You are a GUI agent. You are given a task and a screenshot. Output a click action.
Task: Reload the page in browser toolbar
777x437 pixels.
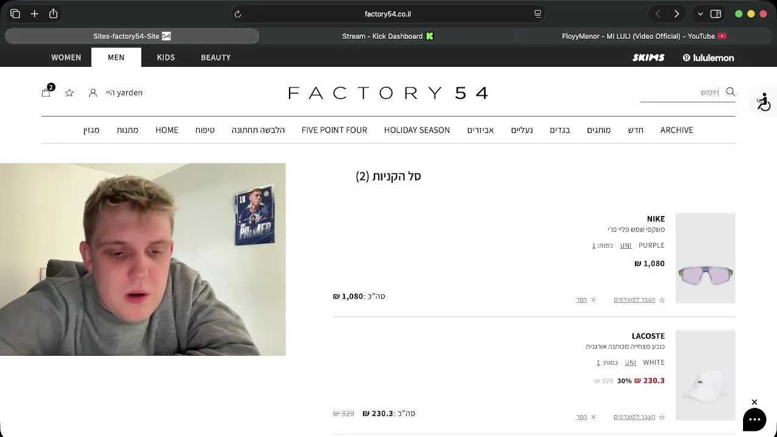pyautogui.click(x=238, y=14)
